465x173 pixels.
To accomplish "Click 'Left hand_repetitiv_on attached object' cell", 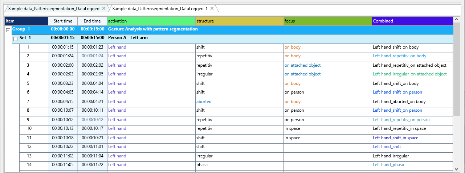I will pos(410,66).
